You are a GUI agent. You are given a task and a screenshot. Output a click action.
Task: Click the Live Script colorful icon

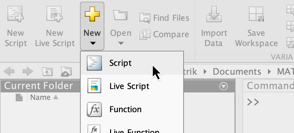94,86
